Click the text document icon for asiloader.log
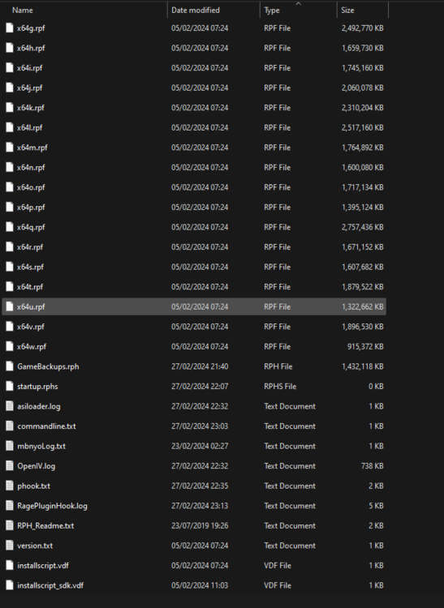This screenshot has height=608, width=444. [x=10, y=406]
